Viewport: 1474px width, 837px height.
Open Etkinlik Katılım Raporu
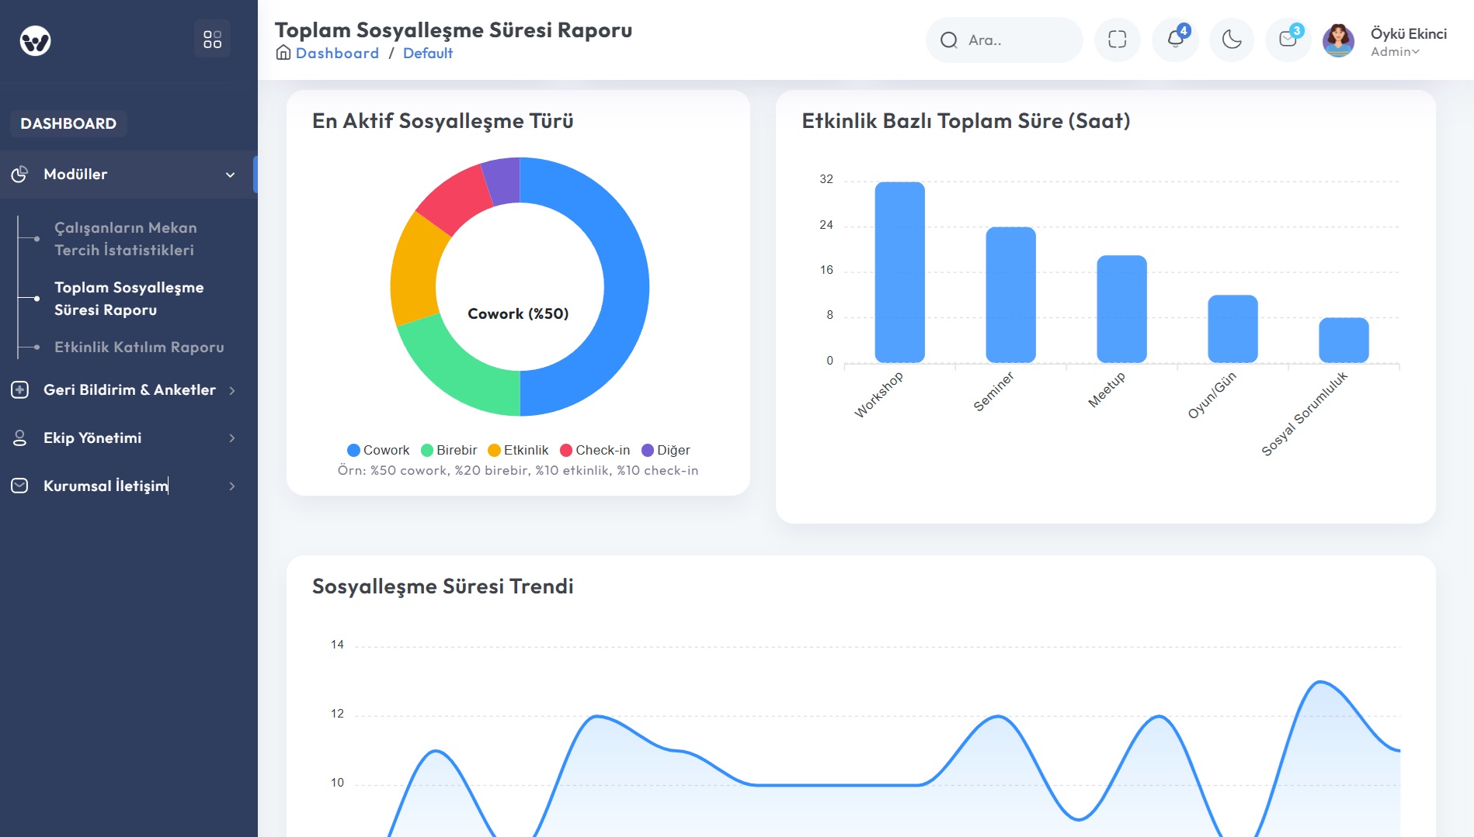point(139,348)
